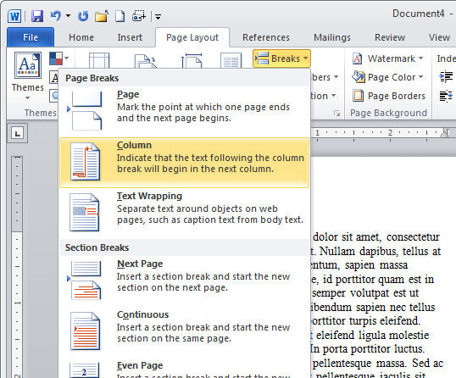The width and height of the screenshot is (456, 378).
Task: Open the File tab
Action: coord(31,37)
